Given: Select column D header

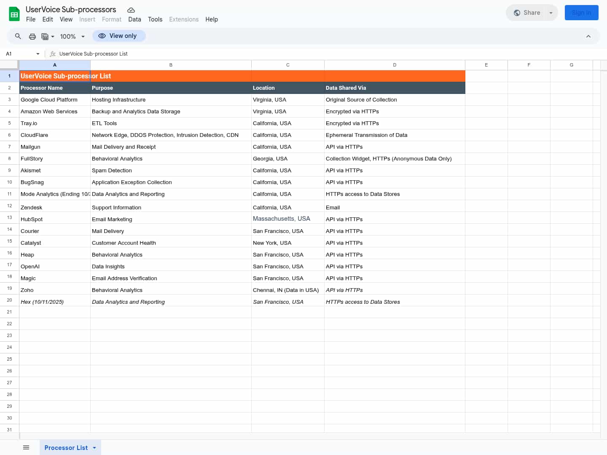Looking at the screenshot, I should click(x=395, y=65).
